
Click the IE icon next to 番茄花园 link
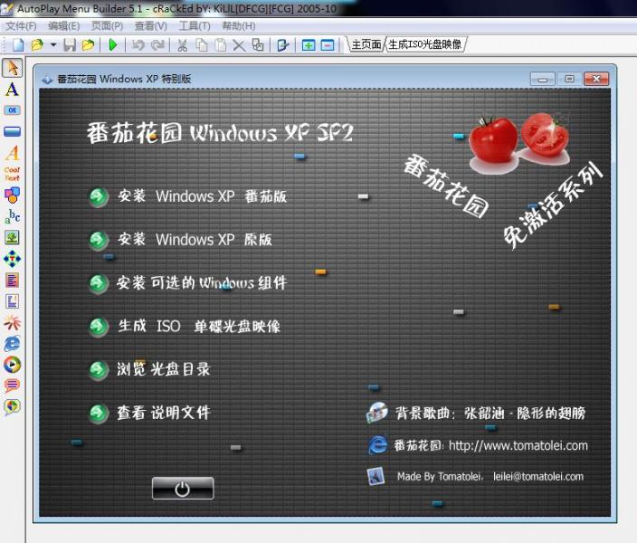[377, 445]
